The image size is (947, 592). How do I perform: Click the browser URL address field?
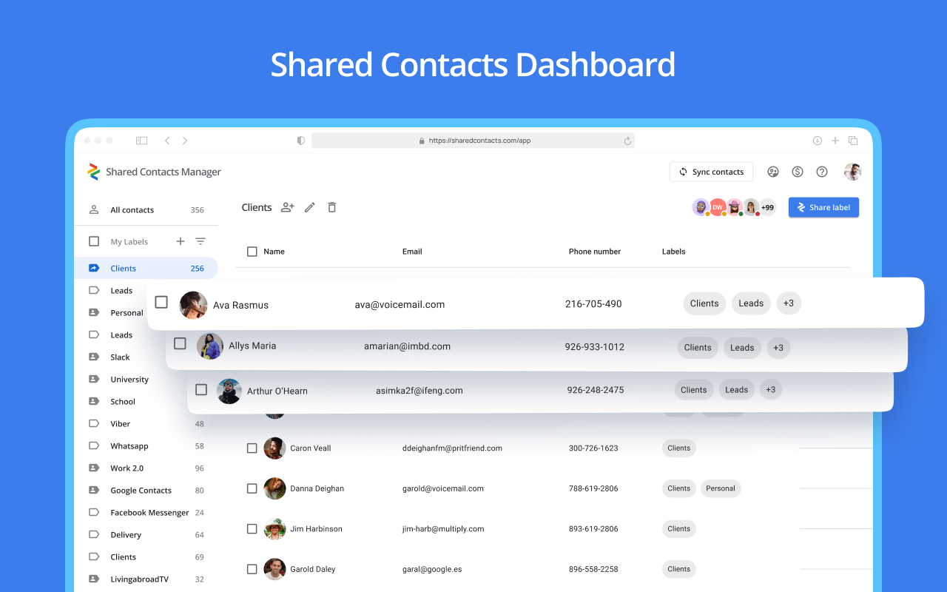tap(473, 141)
